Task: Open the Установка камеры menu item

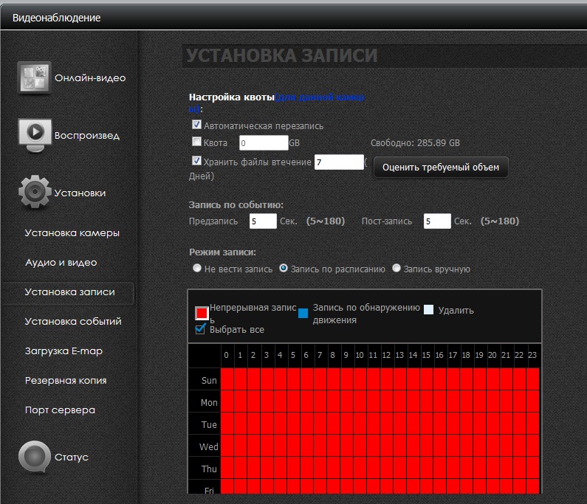Action: tap(72, 233)
